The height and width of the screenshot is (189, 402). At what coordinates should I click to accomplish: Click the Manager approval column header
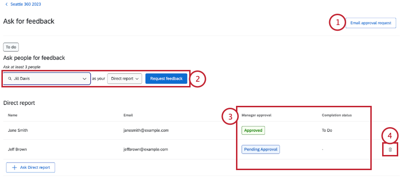(257, 114)
